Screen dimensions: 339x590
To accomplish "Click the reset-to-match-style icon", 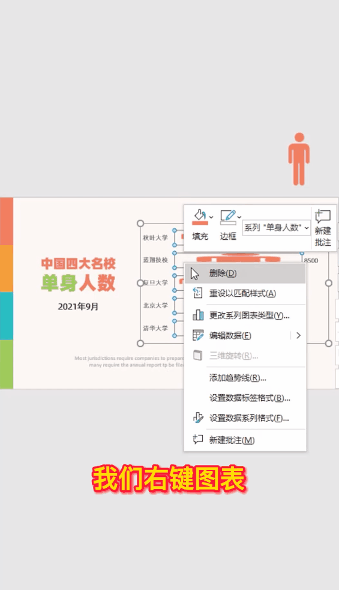I will click(x=197, y=293).
